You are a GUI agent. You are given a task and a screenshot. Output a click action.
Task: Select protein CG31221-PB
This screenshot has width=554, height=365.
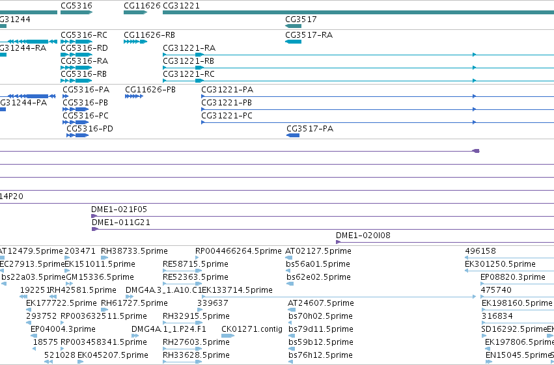(227, 103)
